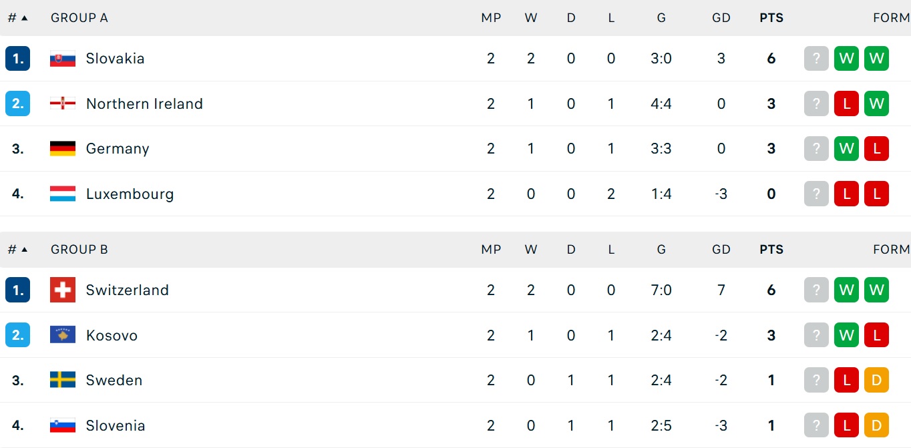Image resolution: width=911 pixels, height=448 pixels.
Task: Click Germany's green W form badge
Action: (846, 148)
